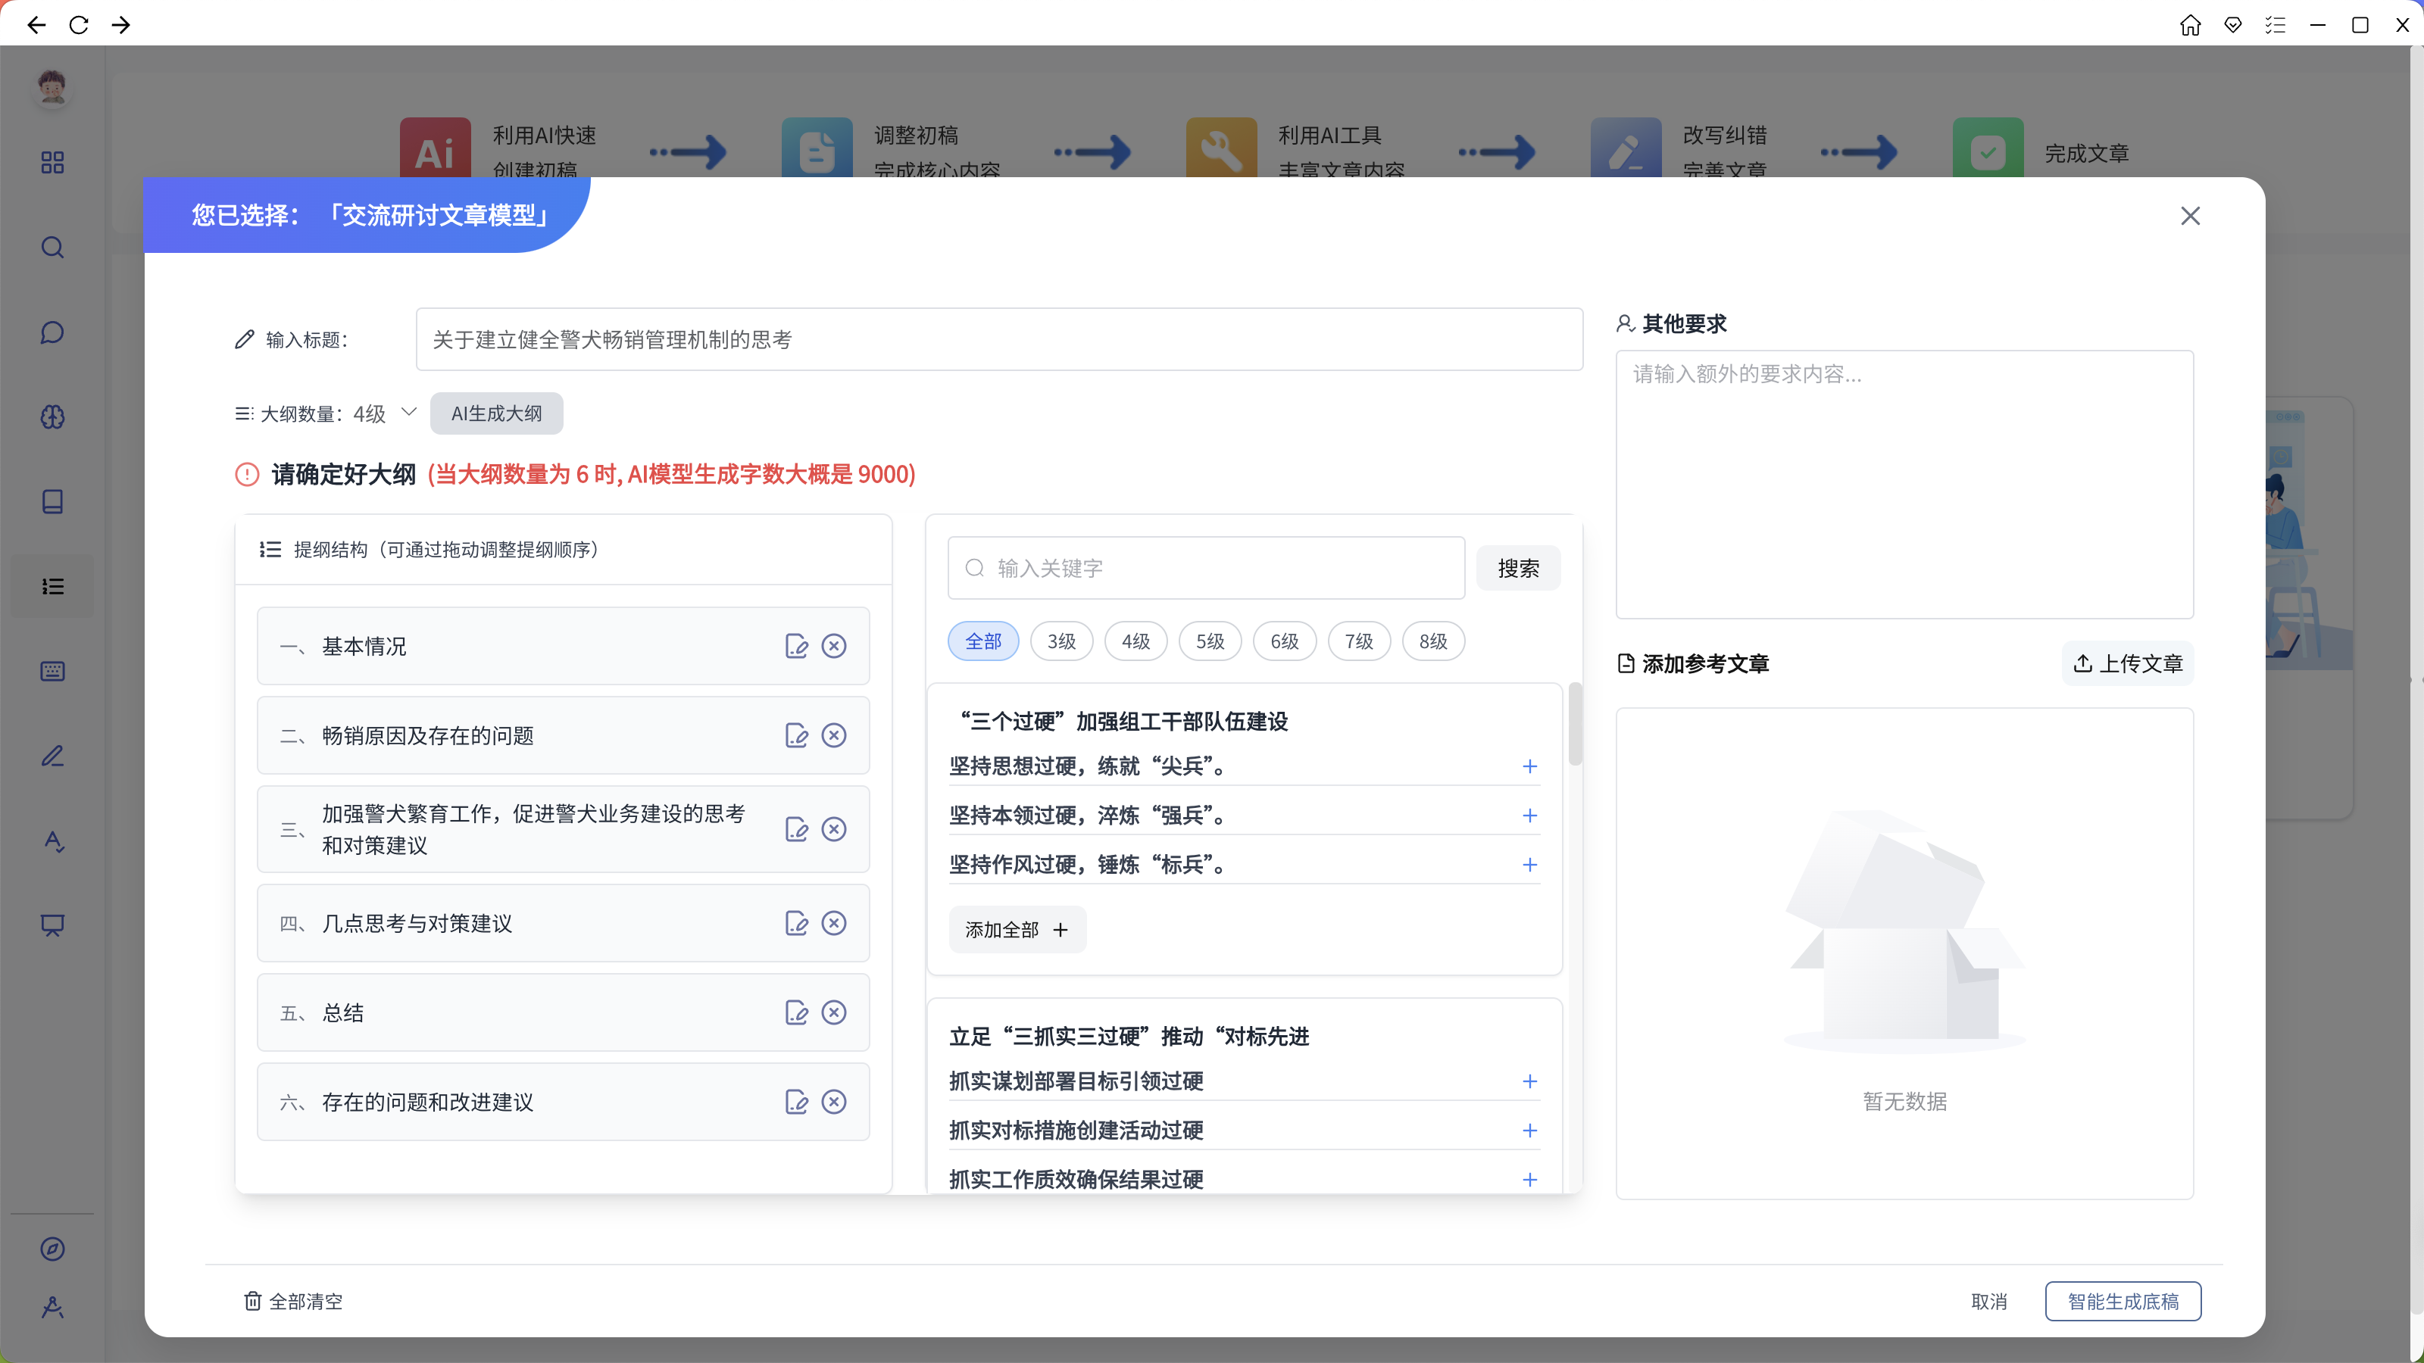Viewport: 2424px width, 1363px height.
Task: Add 坚持思想过硬 item with plus icon
Action: pyautogui.click(x=1529, y=766)
